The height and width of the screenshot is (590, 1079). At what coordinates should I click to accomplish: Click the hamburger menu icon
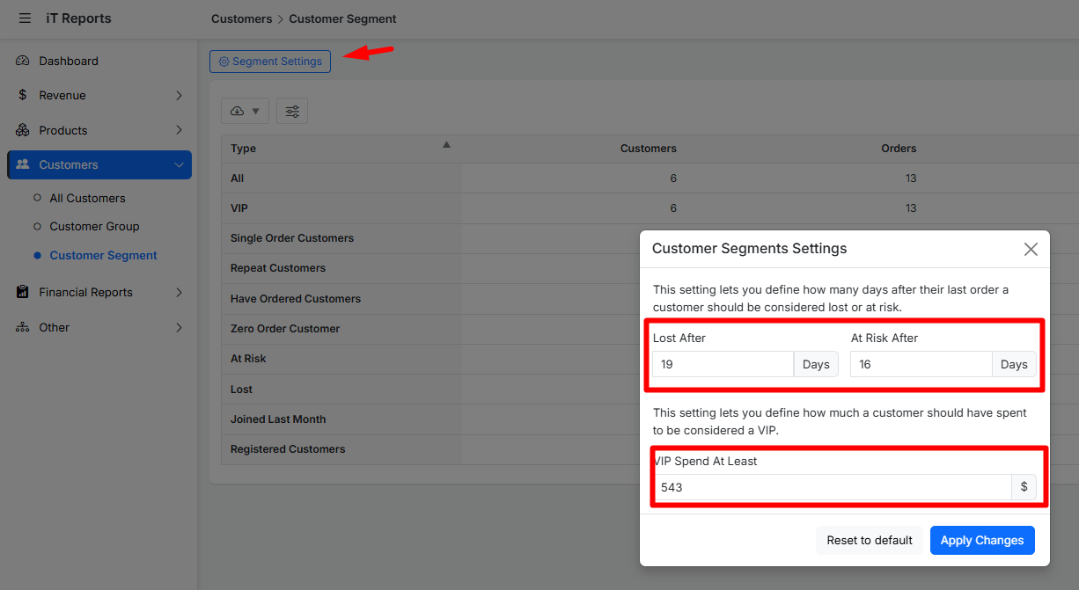[25, 18]
